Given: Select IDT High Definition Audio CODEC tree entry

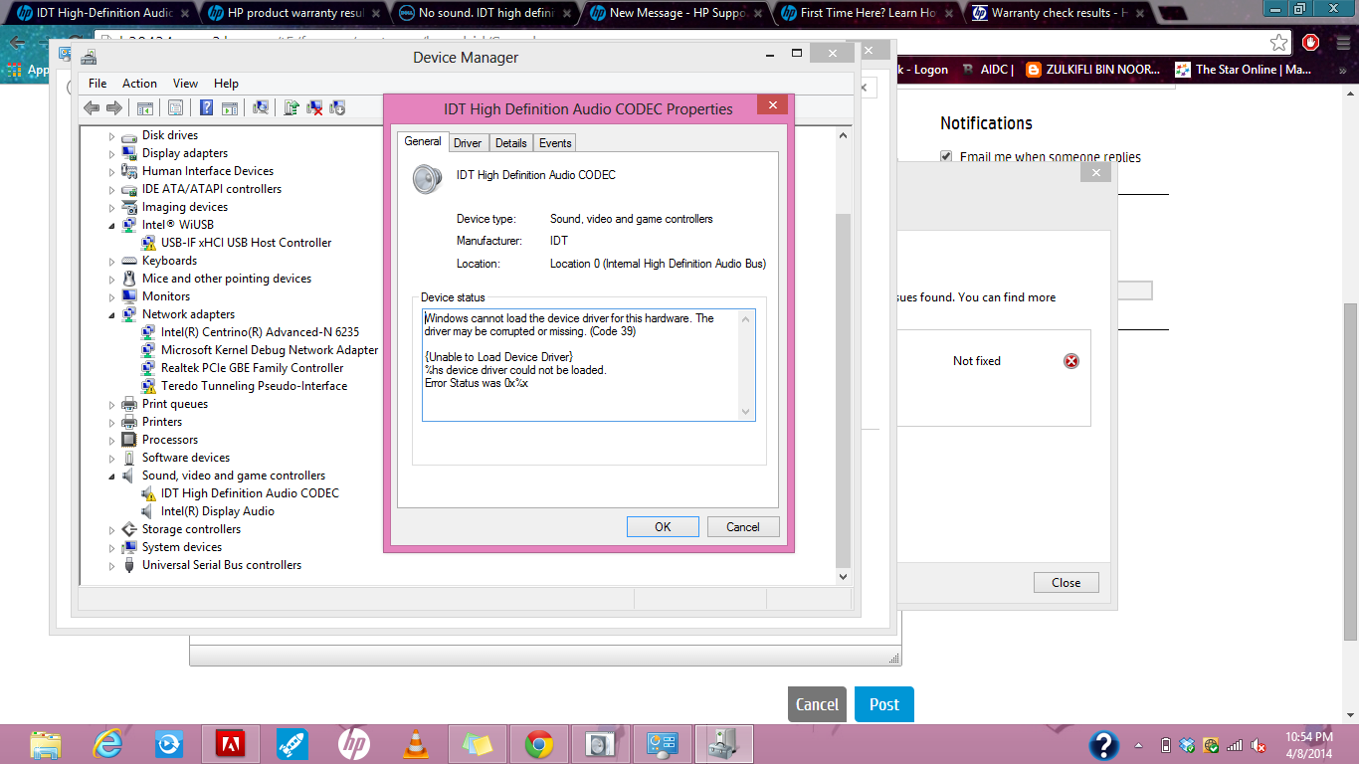Looking at the screenshot, I should pos(250,493).
